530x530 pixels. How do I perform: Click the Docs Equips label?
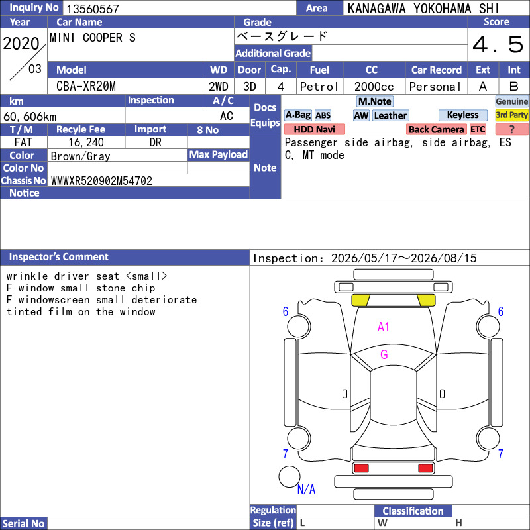265,115
